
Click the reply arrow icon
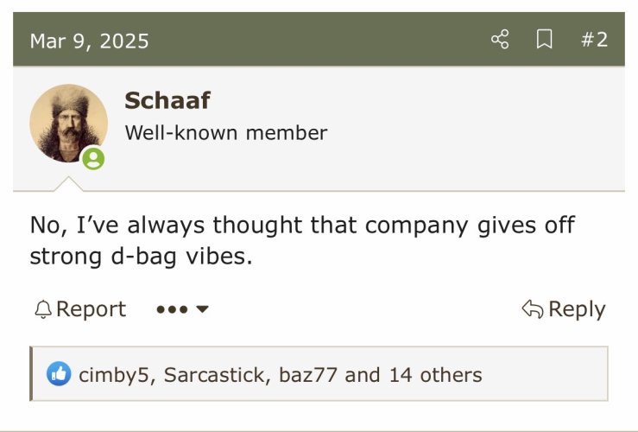pyautogui.click(x=533, y=309)
